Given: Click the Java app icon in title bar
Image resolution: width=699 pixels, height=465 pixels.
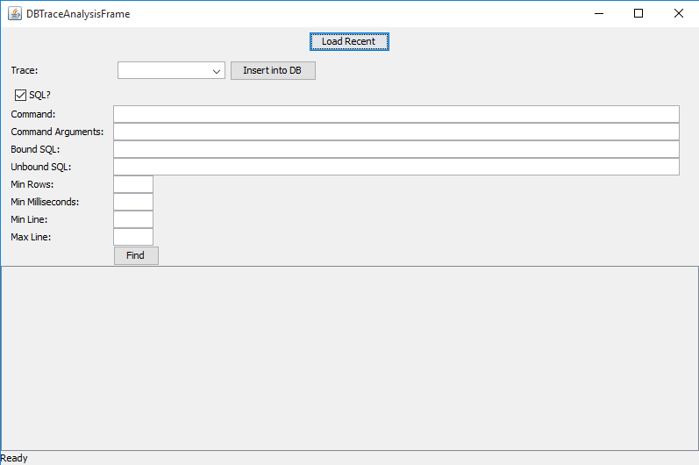Looking at the screenshot, I should [15, 14].
